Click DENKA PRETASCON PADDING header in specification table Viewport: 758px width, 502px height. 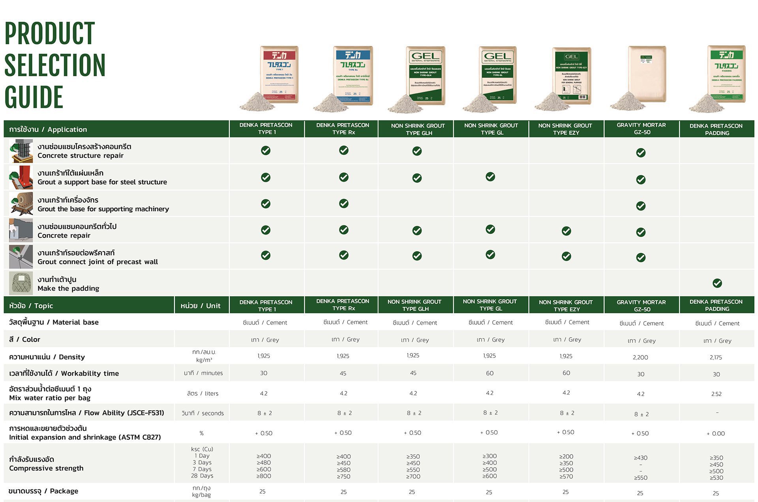tap(716, 305)
